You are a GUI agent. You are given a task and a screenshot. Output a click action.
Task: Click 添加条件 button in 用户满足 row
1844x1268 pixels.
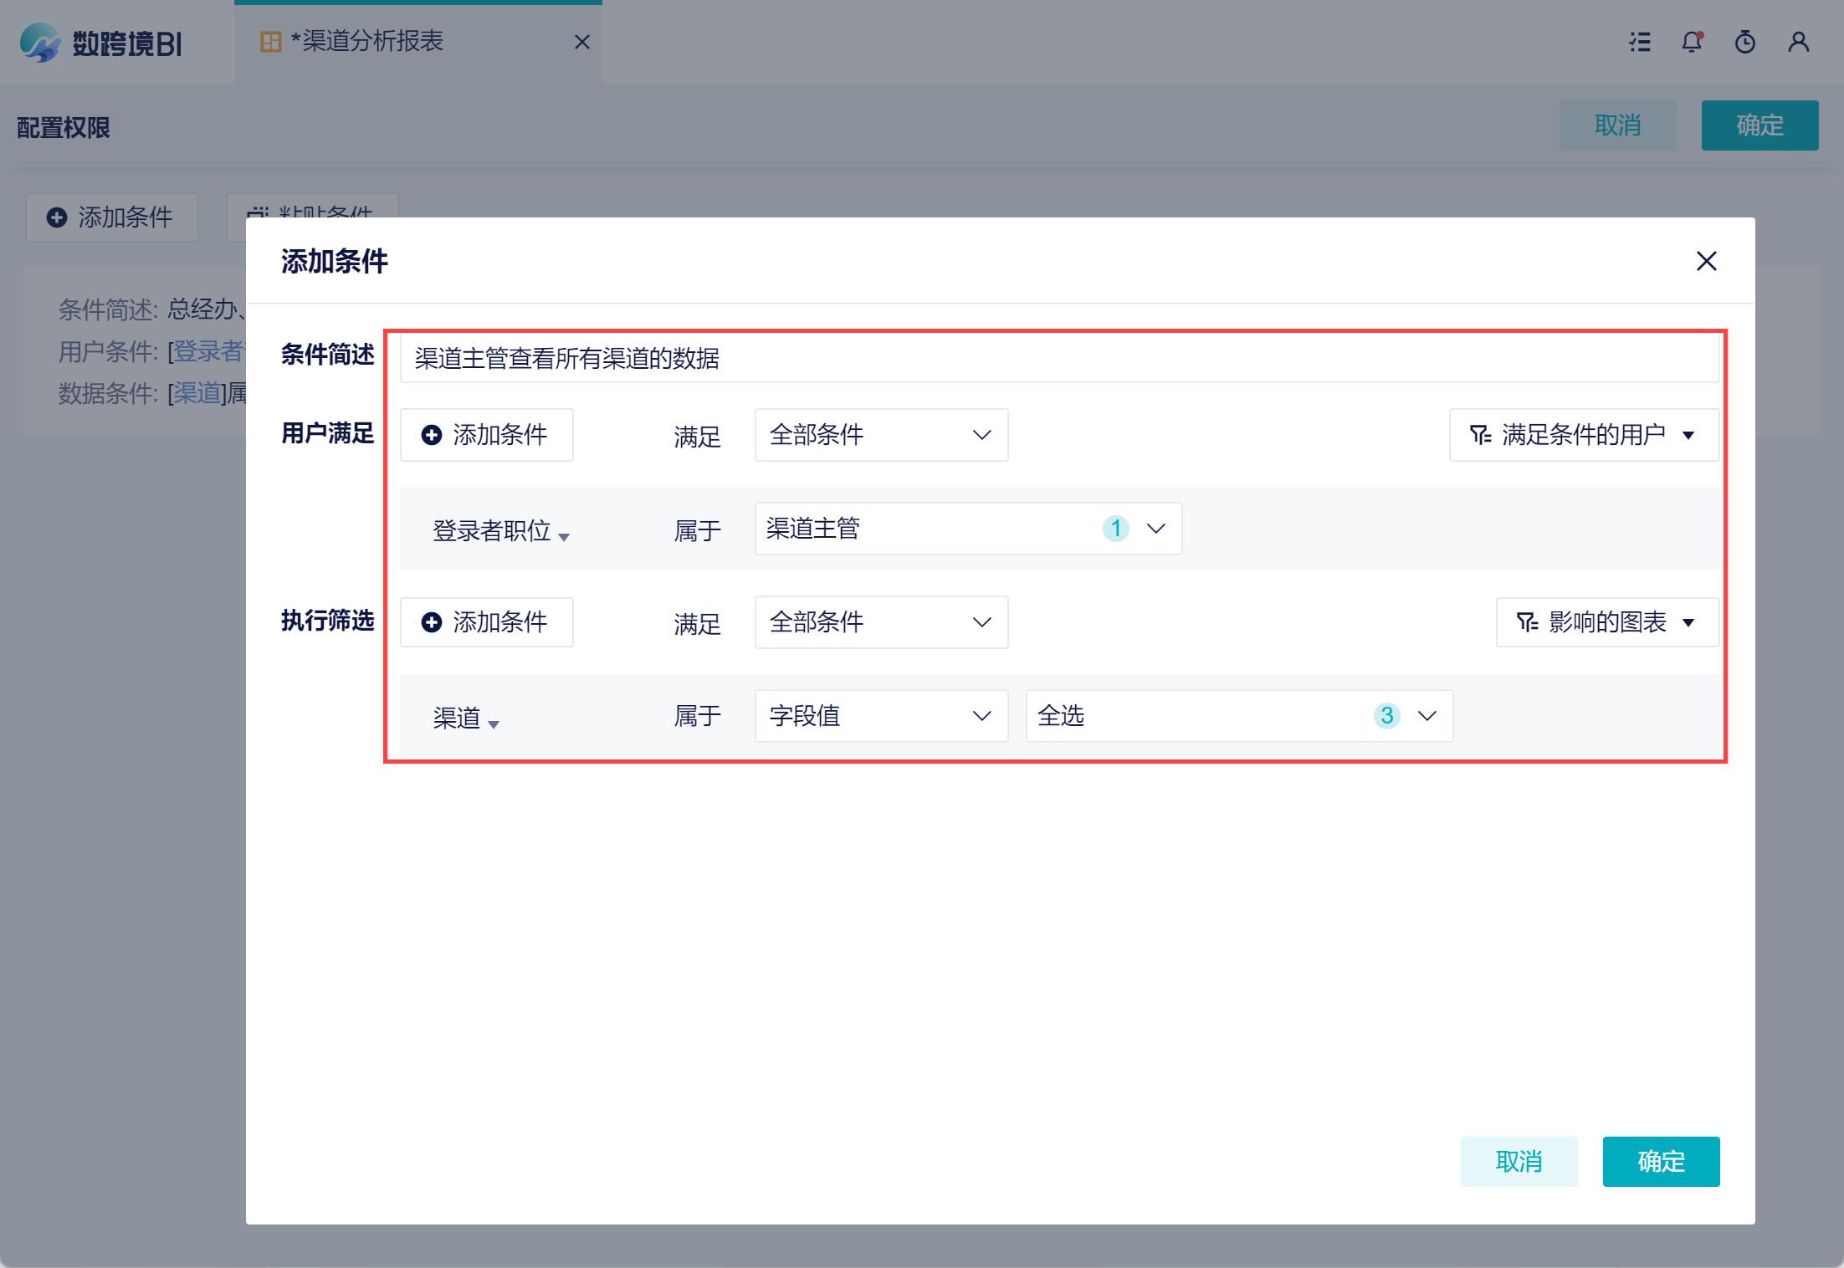tap(486, 435)
